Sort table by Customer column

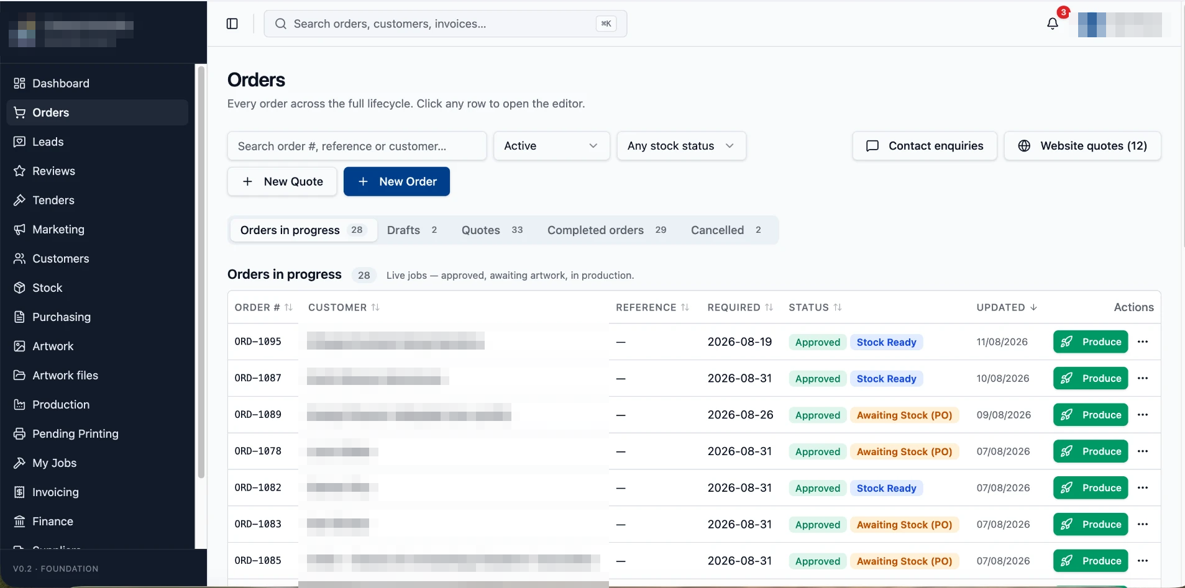point(344,307)
